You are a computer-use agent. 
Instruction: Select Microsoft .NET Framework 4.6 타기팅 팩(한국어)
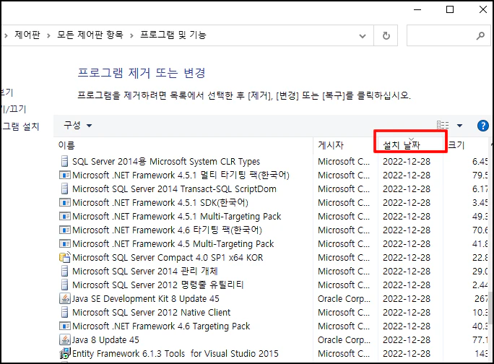click(x=167, y=230)
